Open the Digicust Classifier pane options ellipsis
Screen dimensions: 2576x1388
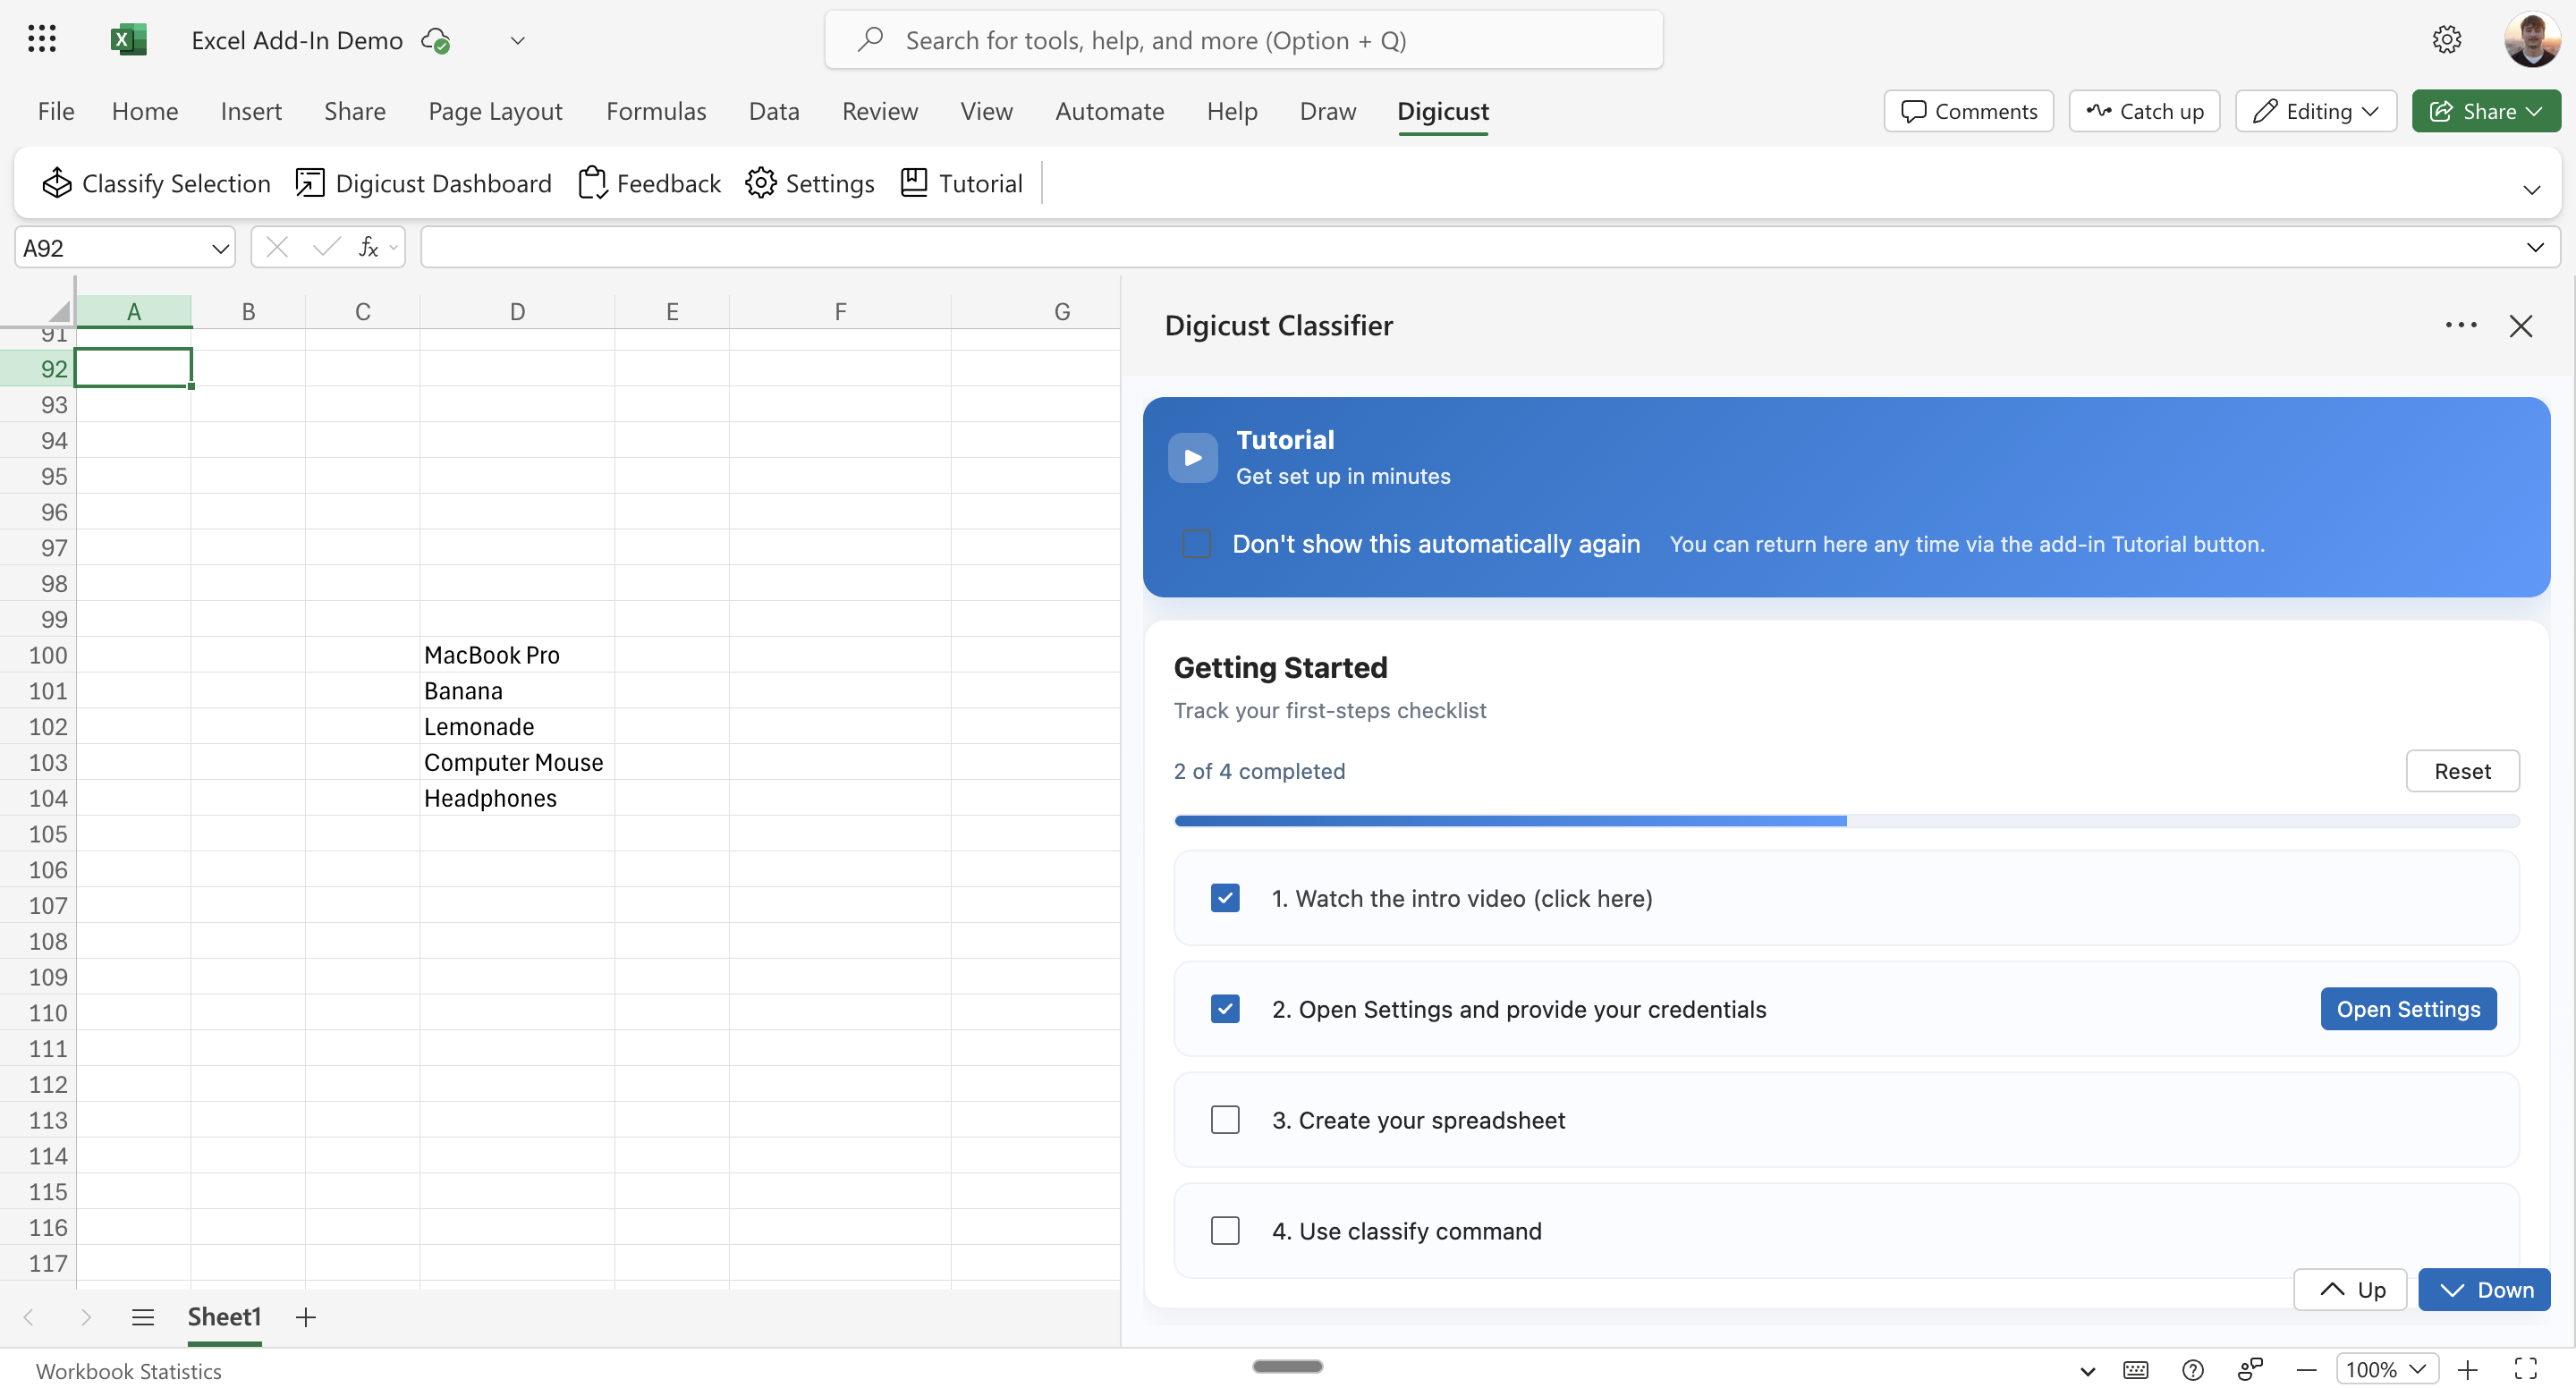[2460, 325]
